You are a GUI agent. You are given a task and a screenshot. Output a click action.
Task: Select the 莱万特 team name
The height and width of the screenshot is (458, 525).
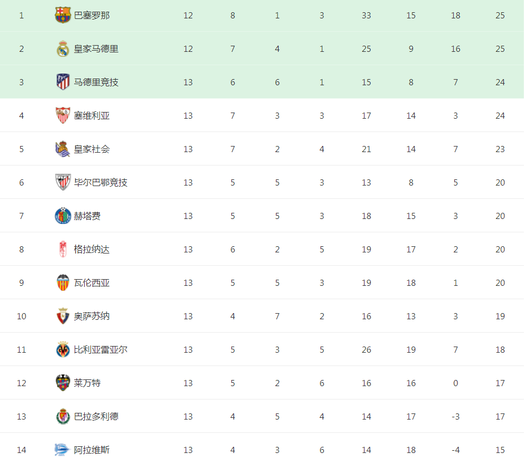87,383
